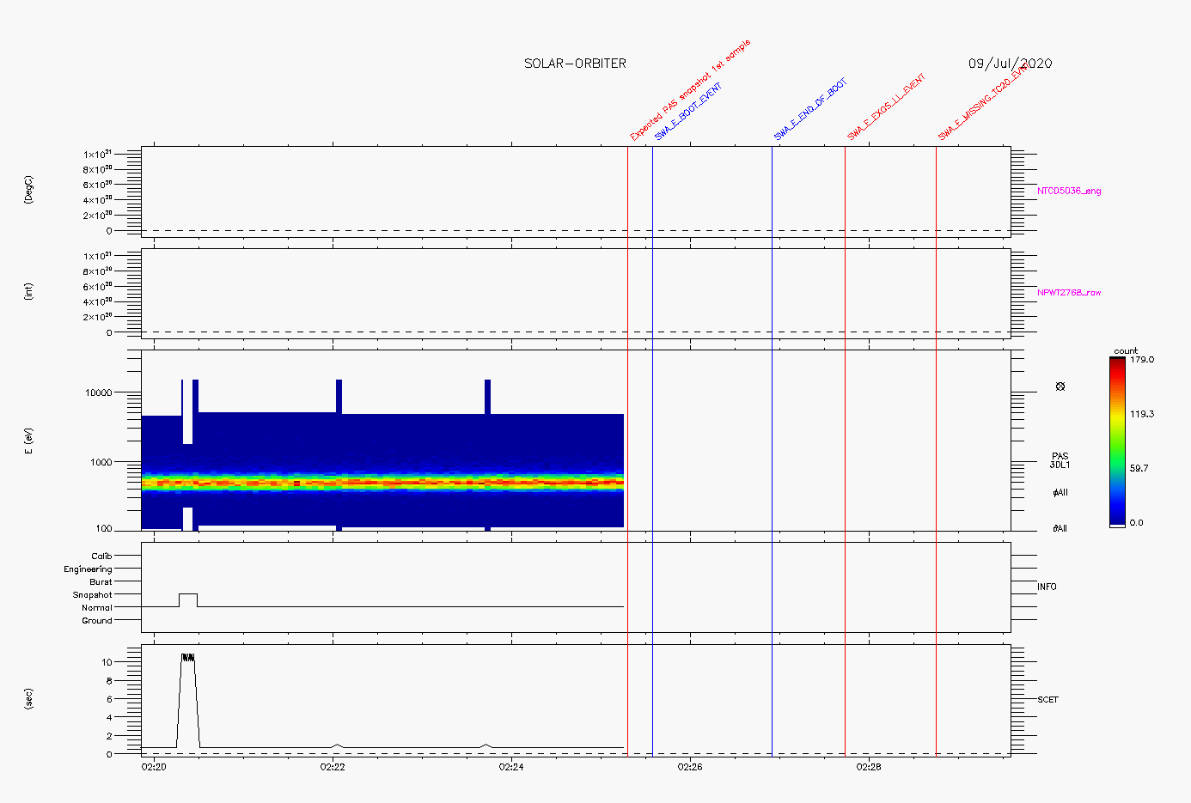Click the red SWA_E_MISSING_TC20_EVENT vertical line
The image size is (1191, 803).
[x=936, y=451]
